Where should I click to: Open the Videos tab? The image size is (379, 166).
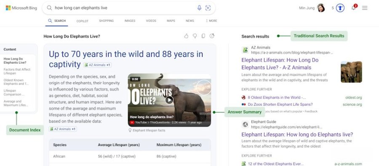151,21
